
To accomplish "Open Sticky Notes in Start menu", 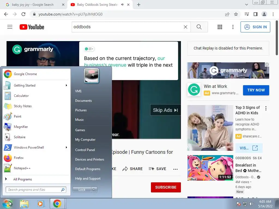I will pos(37,106).
